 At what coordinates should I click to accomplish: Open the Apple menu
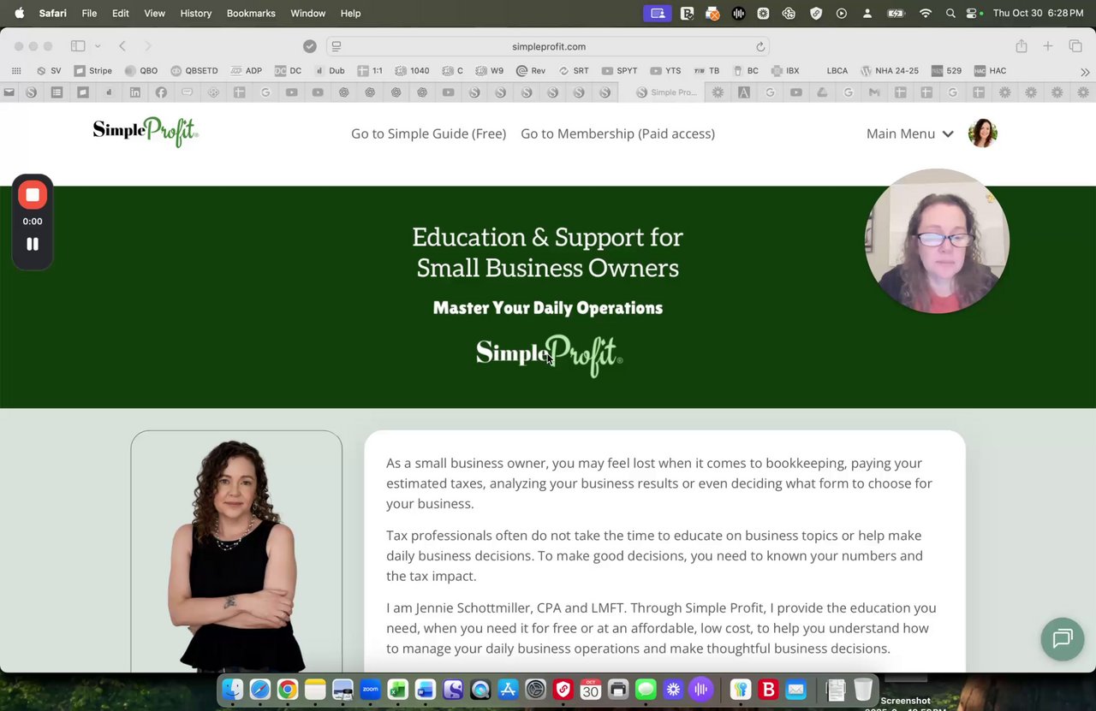pos(19,13)
